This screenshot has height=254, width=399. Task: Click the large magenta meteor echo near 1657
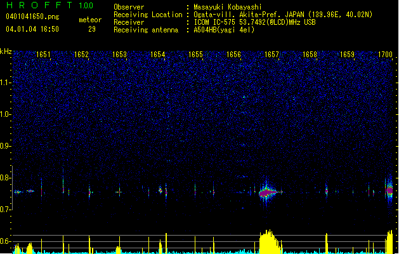(267, 193)
